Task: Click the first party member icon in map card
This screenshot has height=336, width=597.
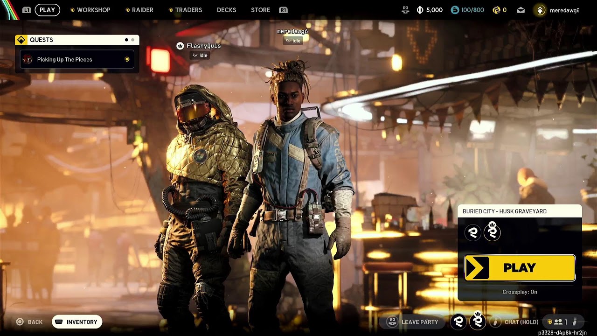Action: [473, 232]
